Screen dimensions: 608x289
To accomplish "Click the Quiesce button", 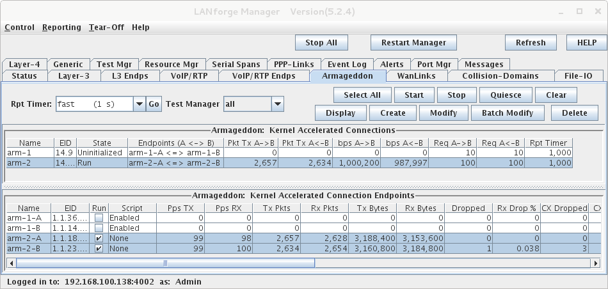I will click(x=506, y=95).
